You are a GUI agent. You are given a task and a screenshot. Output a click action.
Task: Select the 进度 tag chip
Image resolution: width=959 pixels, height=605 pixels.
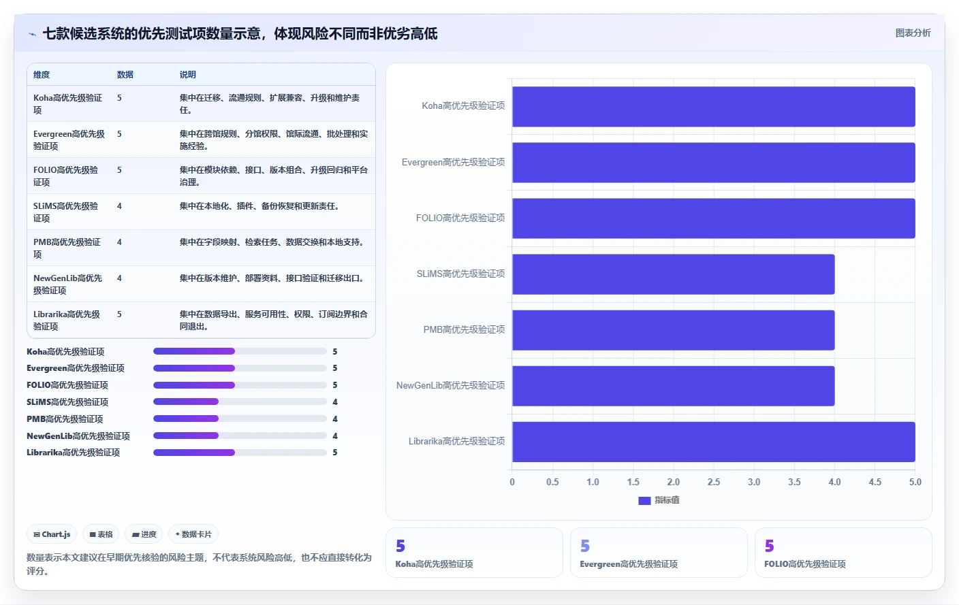point(144,534)
